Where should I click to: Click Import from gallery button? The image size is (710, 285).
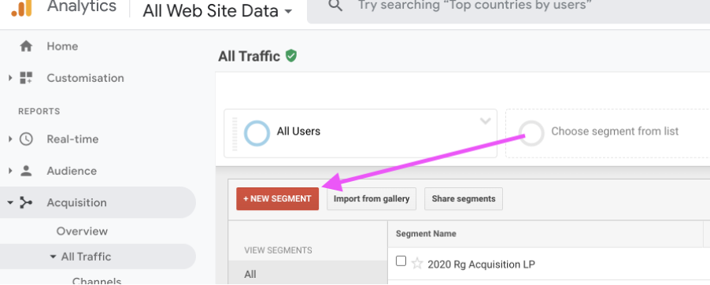[372, 199]
